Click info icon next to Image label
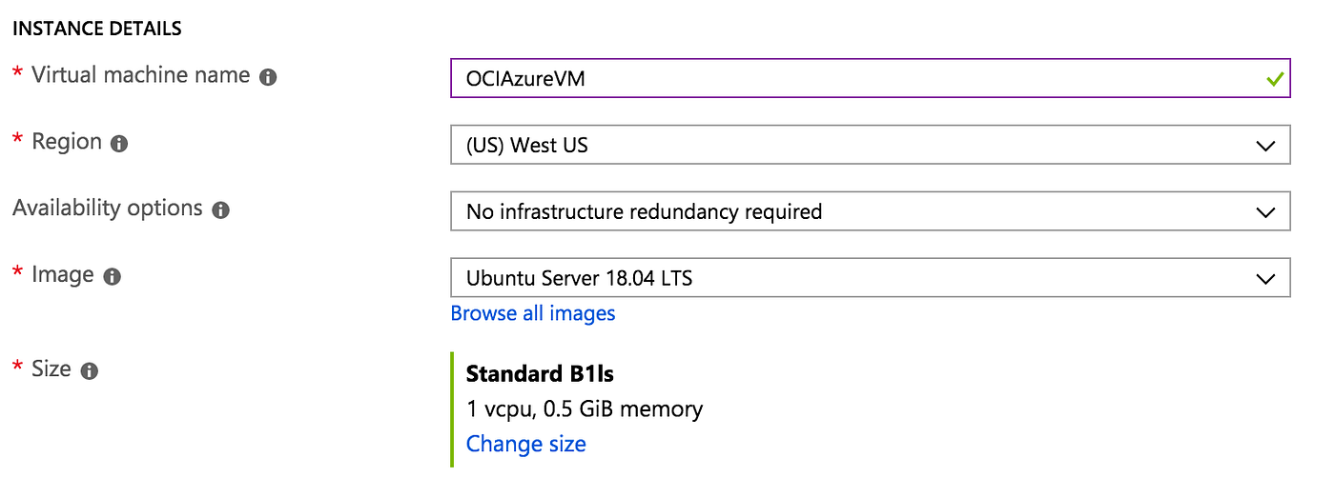The width and height of the screenshot is (1335, 478). point(112,277)
